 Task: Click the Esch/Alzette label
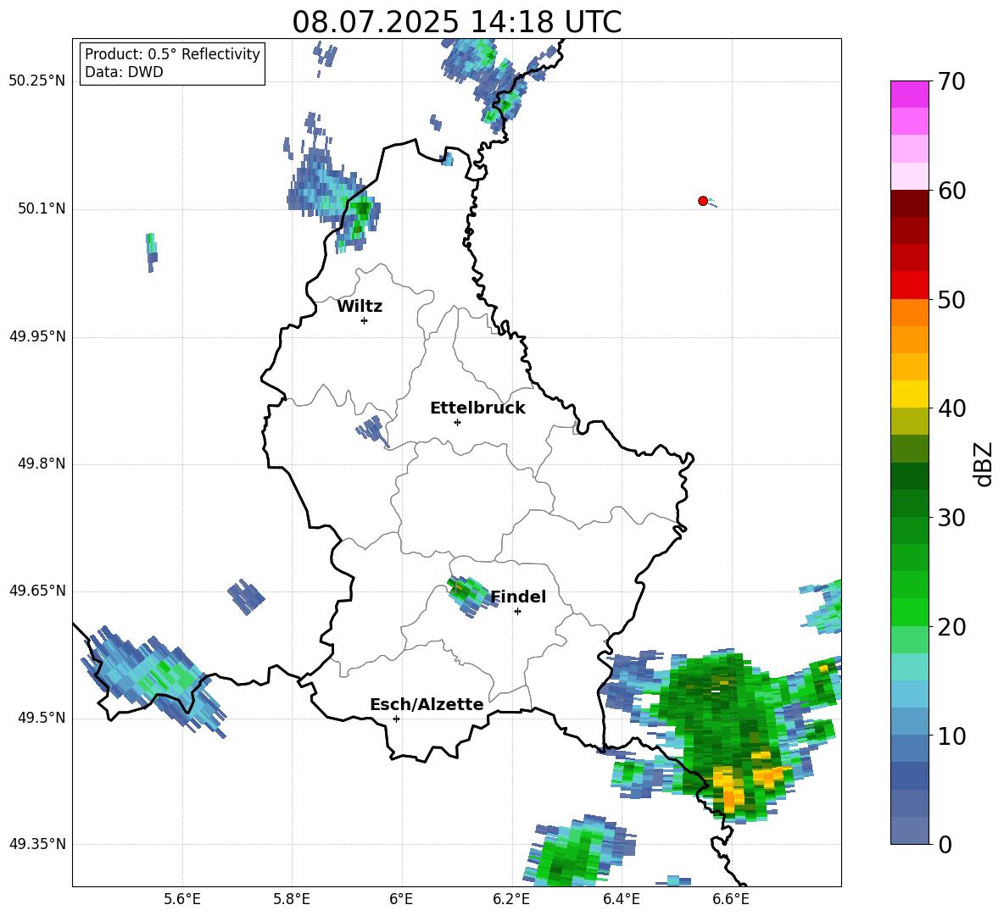427,704
